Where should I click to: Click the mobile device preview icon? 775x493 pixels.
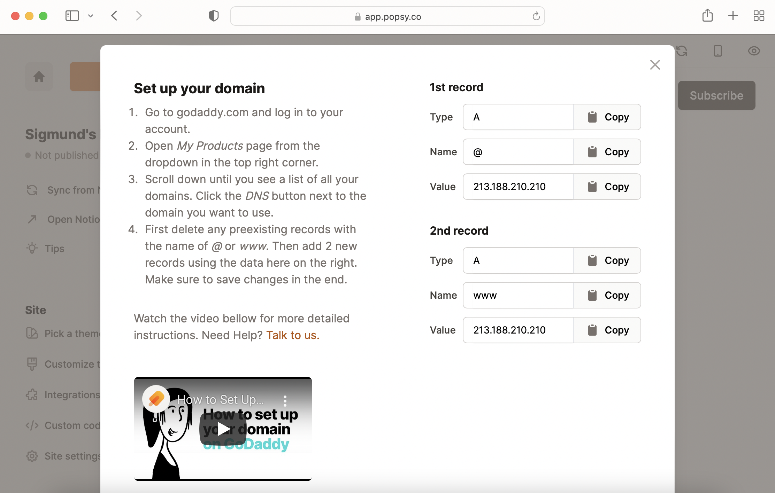click(718, 51)
